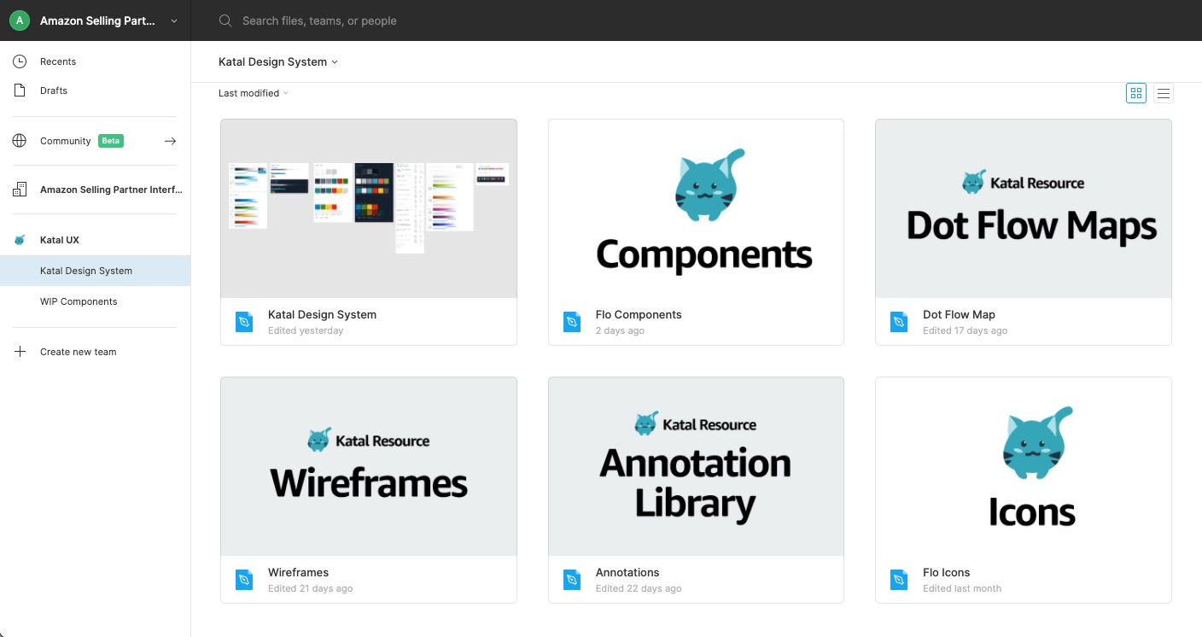Switch to grid view icon

pos(1136,93)
